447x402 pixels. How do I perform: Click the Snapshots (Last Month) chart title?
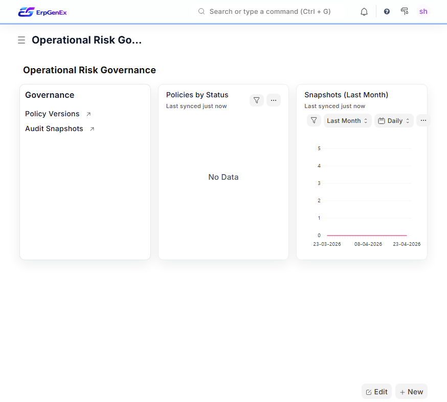pos(346,95)
